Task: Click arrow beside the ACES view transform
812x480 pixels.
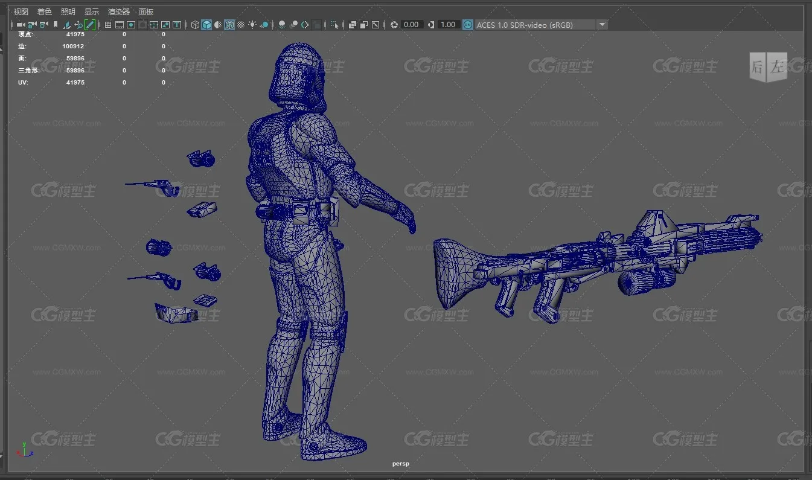Action: click(x=602, y=25)
